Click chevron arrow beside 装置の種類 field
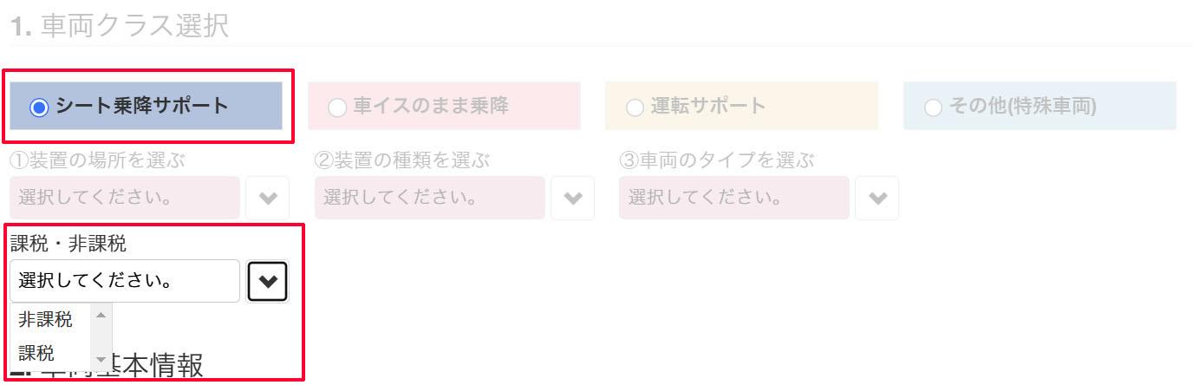 [x=572, y=198]
